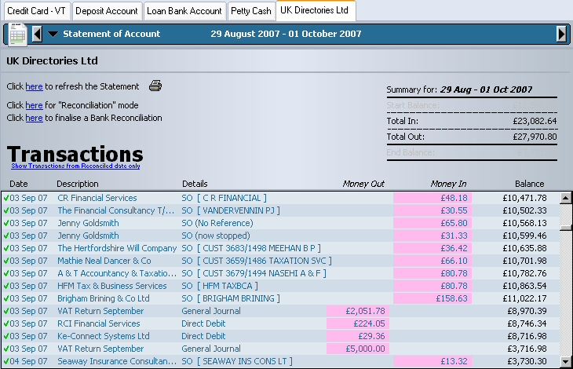Screen dimensions: 573x369
Task: Click the scrollbar up arrow
Action: point(565,198)
